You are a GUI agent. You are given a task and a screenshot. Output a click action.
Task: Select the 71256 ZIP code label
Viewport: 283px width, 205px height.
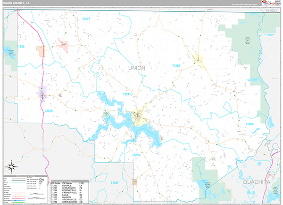point(20,47)
